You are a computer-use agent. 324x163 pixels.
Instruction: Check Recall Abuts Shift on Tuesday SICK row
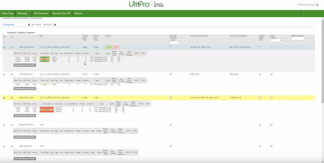pyautogui.click(x=112, y=84)
